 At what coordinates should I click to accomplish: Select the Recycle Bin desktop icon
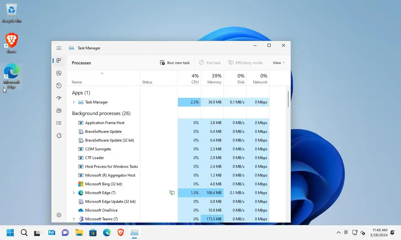(x=12, y=13)
